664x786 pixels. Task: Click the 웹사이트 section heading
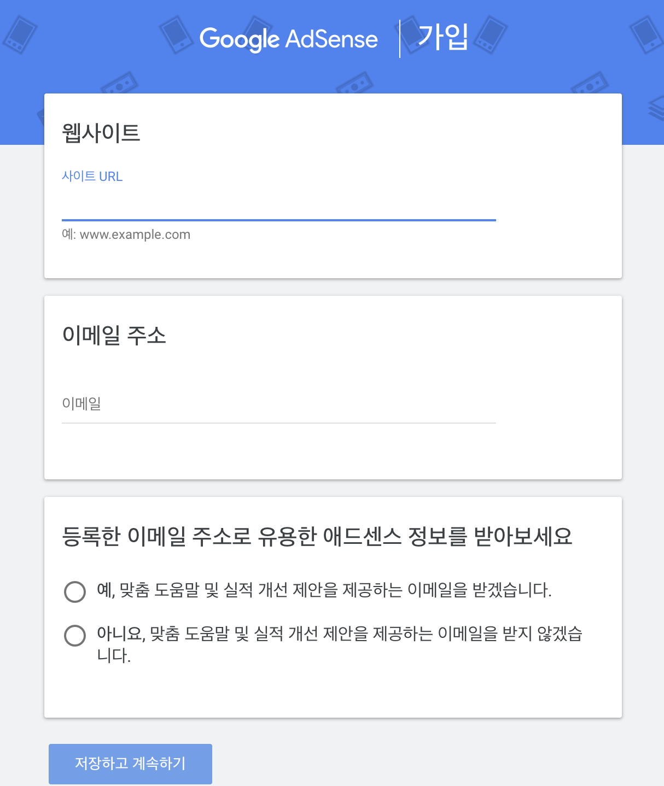pyautogui.click(x=101, y=133)
